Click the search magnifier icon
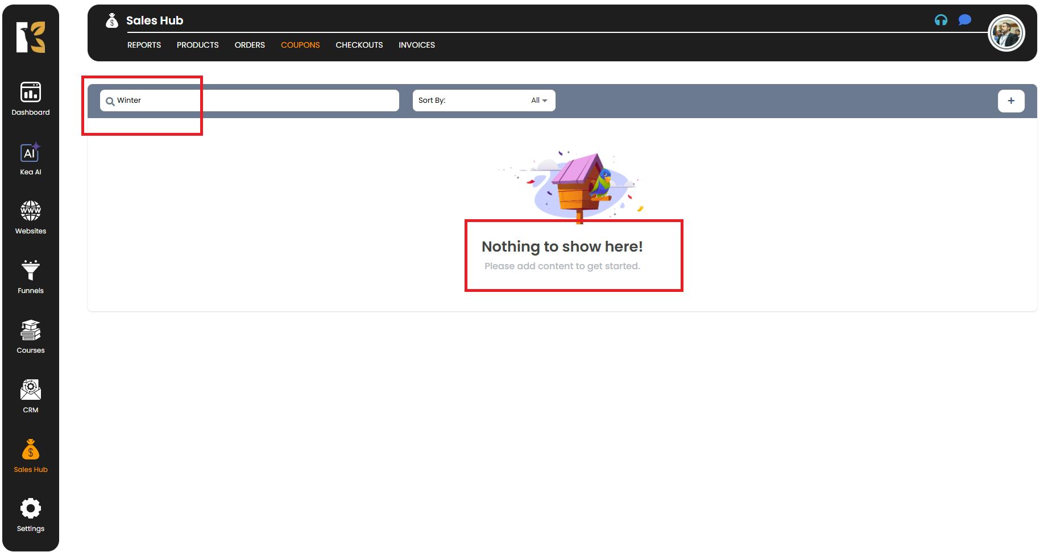 110,101
